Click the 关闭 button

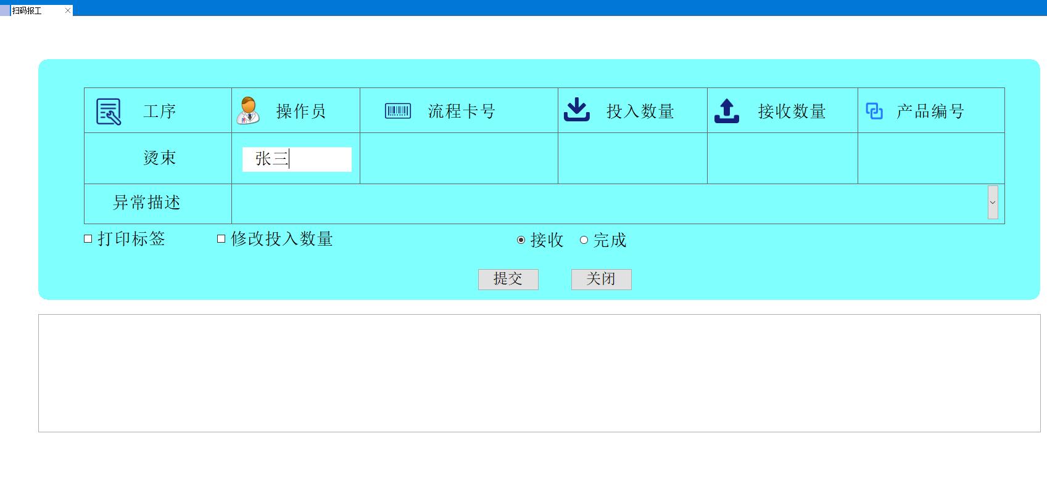[601, 279]
